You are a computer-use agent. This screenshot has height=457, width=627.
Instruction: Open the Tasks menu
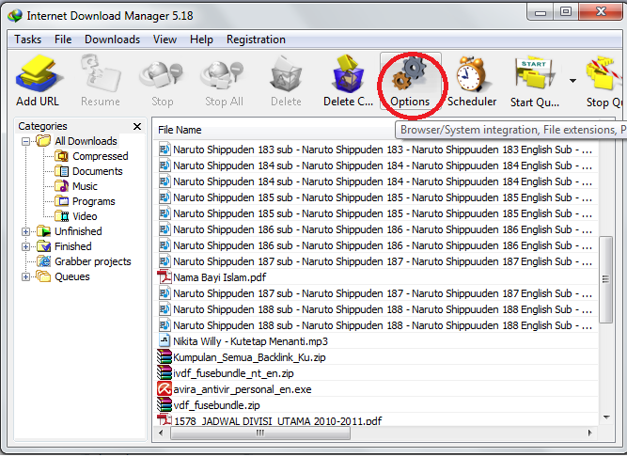(x=27, y=39)
